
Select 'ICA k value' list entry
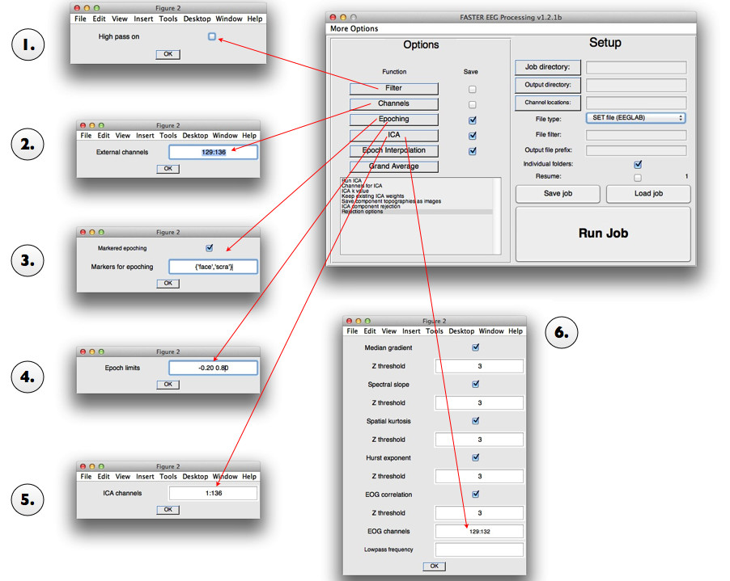click(x=417, y=191)
